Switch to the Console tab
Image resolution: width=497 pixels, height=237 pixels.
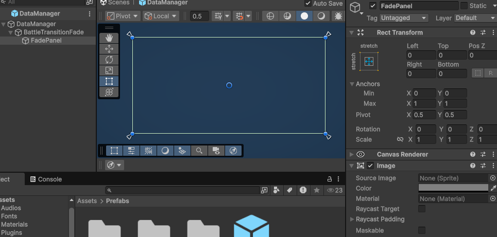(46, 179)
